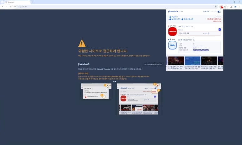Open the tab search dropdown arrow
242x145 pixels.
tap(2, 2)
